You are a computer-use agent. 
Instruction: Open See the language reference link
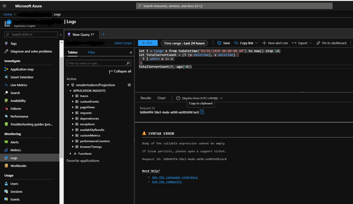175,177
